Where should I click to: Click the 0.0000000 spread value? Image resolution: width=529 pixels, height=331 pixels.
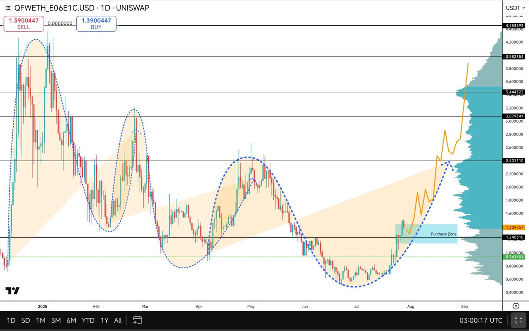click(60, 24)
